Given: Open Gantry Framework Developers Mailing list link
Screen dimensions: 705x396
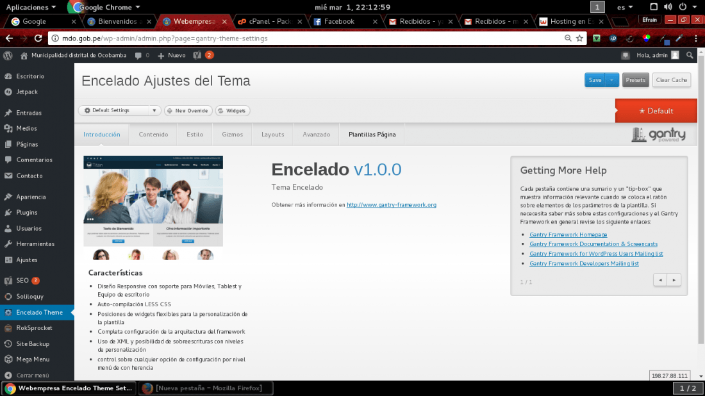Looking at the screenshot, I should point(584,263).
